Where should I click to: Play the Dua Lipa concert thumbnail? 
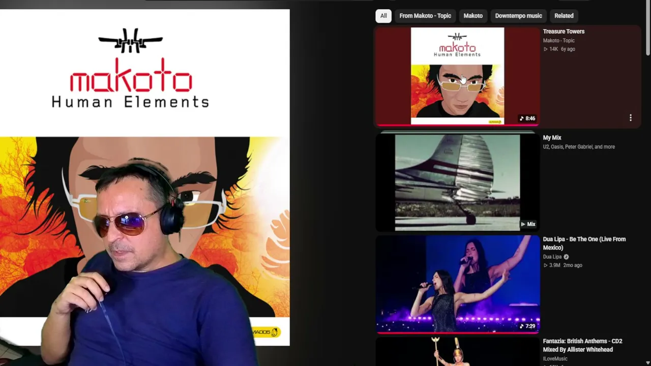[457, 284]
